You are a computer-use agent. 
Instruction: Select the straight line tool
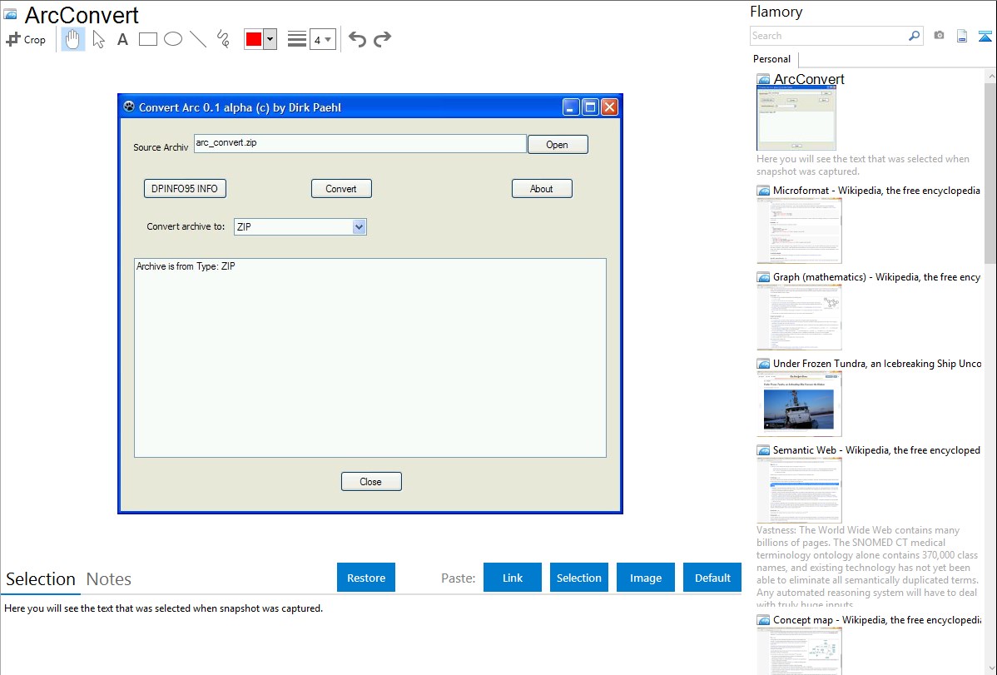click(x=198, y=39)
